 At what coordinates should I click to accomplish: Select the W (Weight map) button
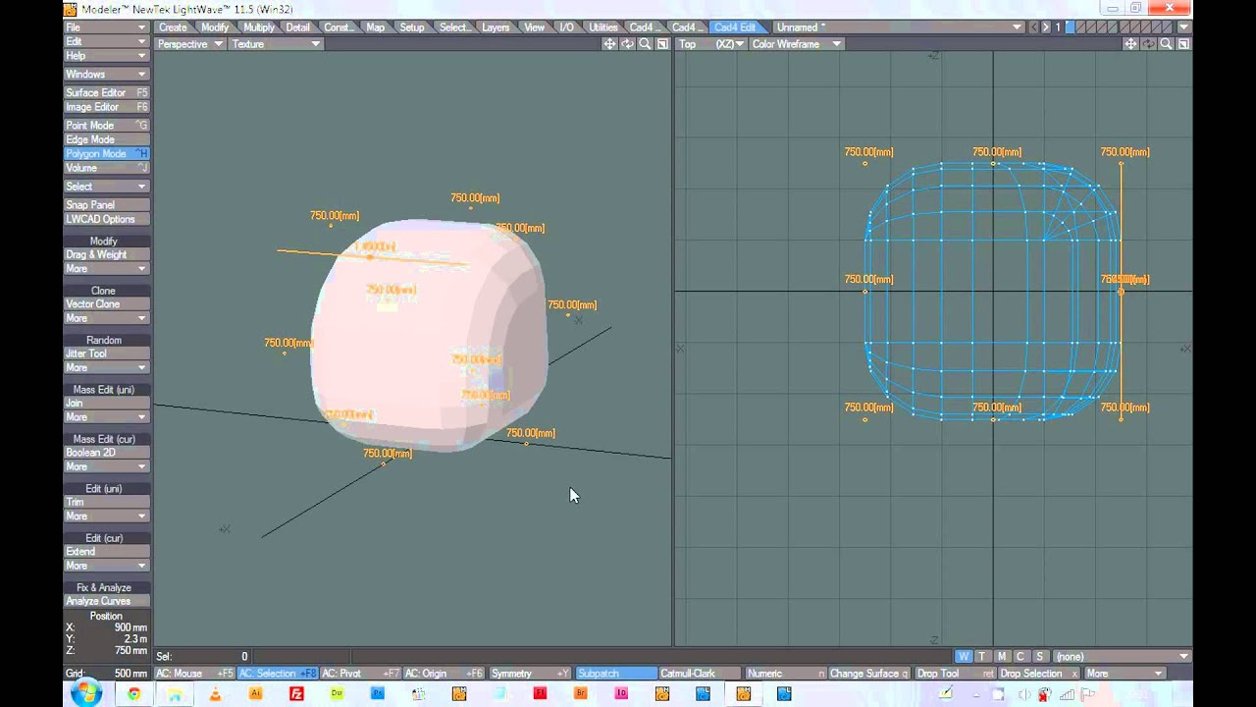964,656
